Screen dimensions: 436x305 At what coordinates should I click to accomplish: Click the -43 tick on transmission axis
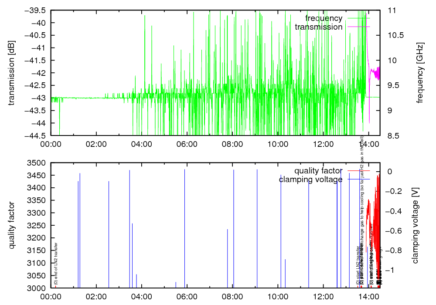pyautogui.click(x=39, y=98)
